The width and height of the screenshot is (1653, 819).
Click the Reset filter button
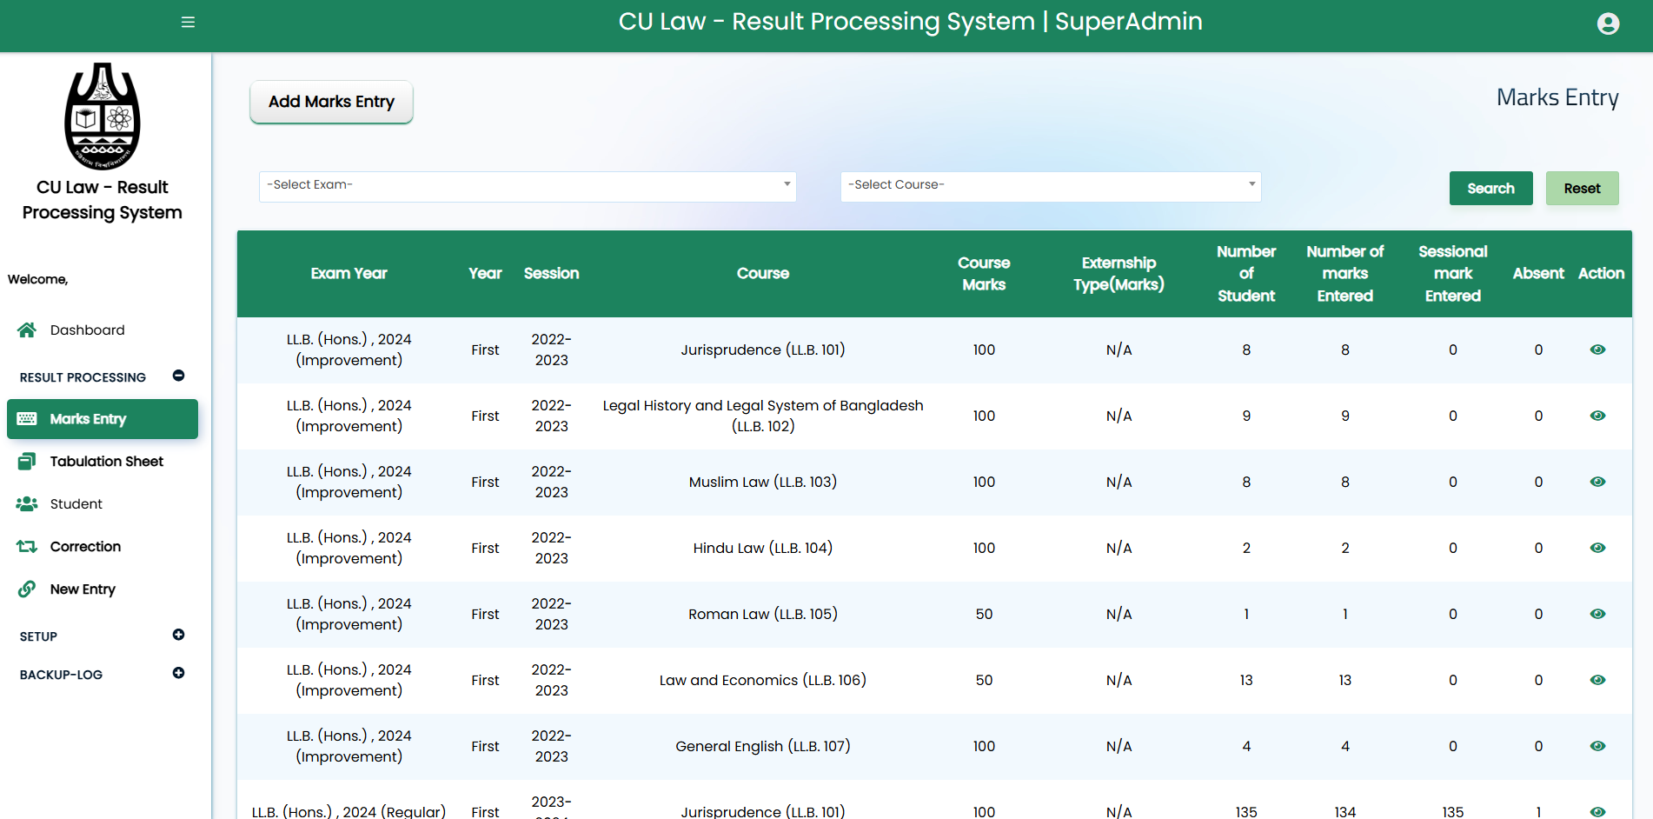click(x=1581, y=189)
